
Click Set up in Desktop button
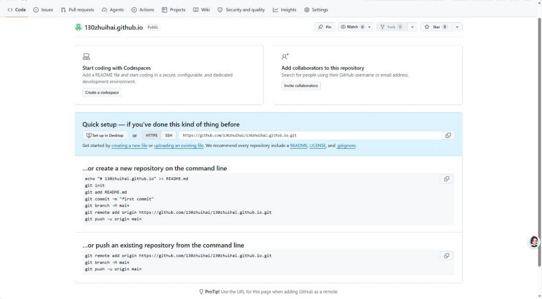tap(105, 135)
